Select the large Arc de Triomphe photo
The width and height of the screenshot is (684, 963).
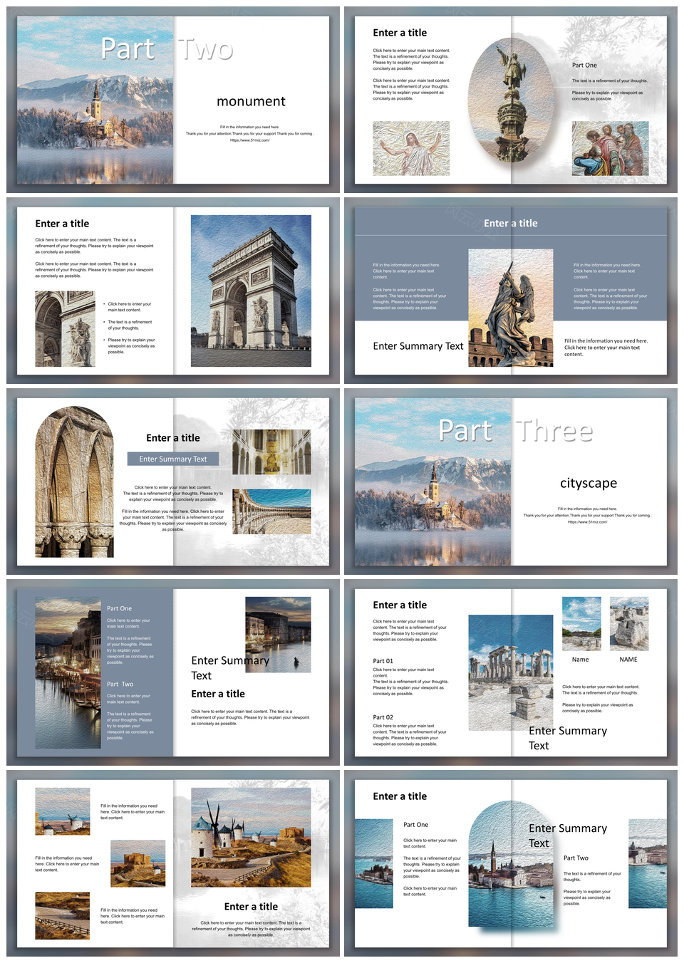pyautogui.click(x=251, y=291)
